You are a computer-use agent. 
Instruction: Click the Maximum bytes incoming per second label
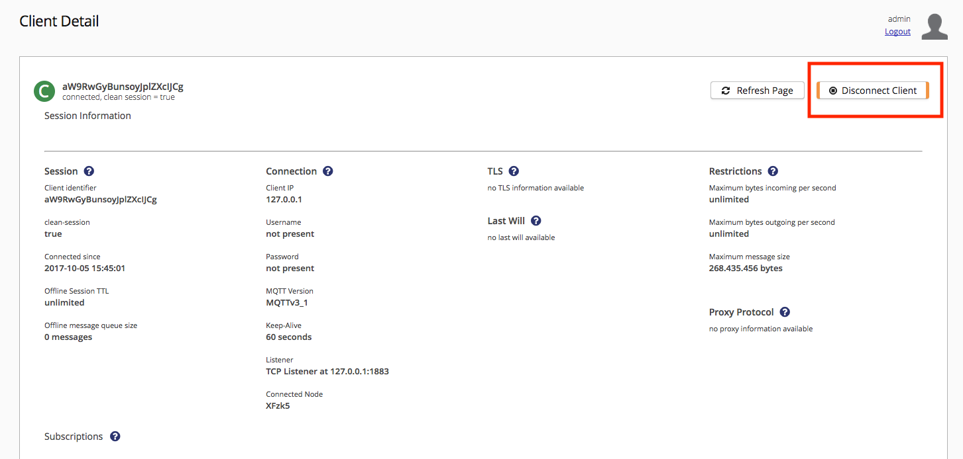tap(773, 188)
